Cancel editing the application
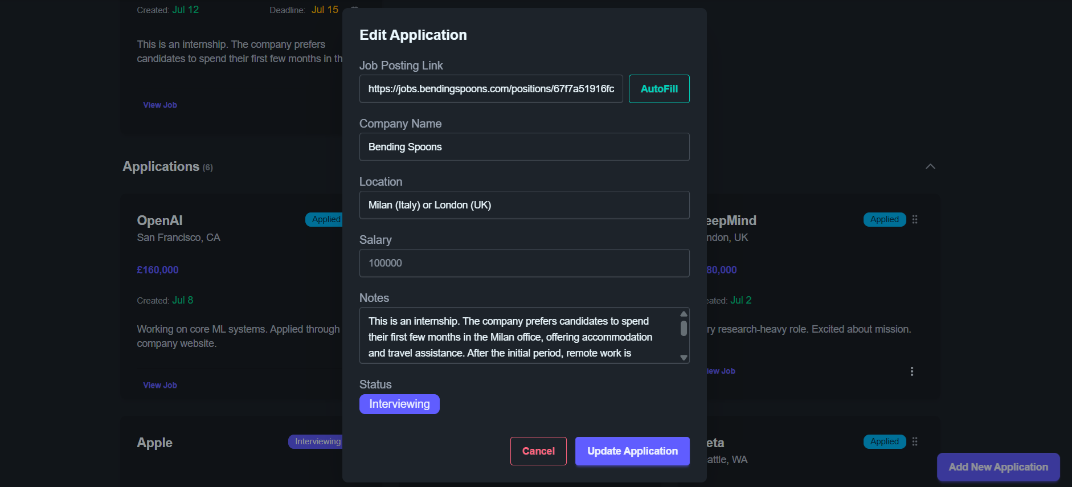Image resolution: width=1072 pixels, height=487 pixels. 538,451
